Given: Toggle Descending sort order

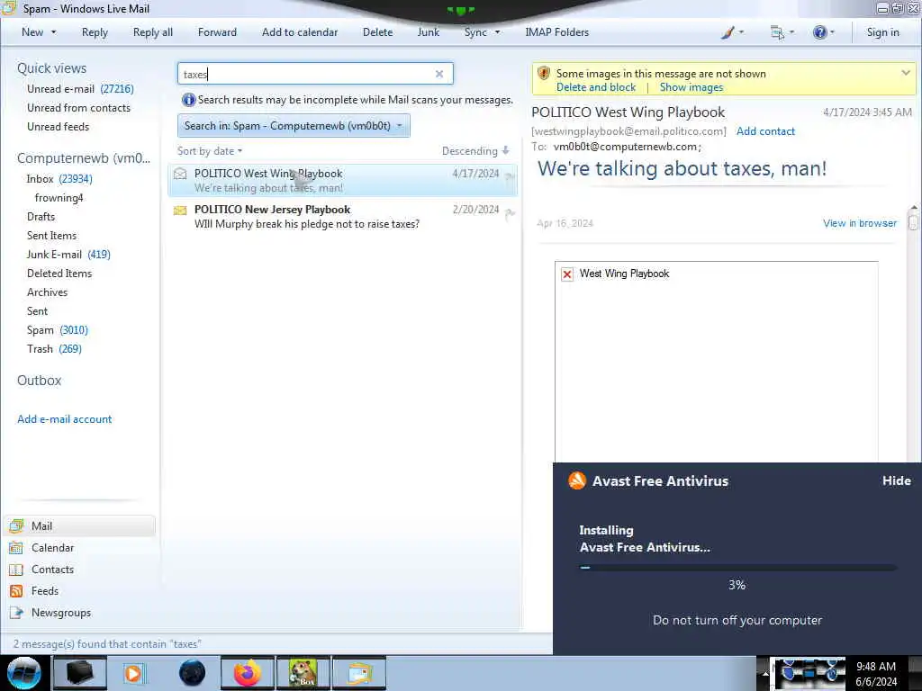Looking at the screenshot, I should click(475, 151).
